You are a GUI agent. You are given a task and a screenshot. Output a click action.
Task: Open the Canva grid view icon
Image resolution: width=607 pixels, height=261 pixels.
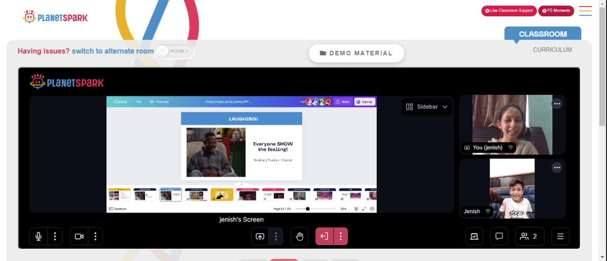pos(356,209)
